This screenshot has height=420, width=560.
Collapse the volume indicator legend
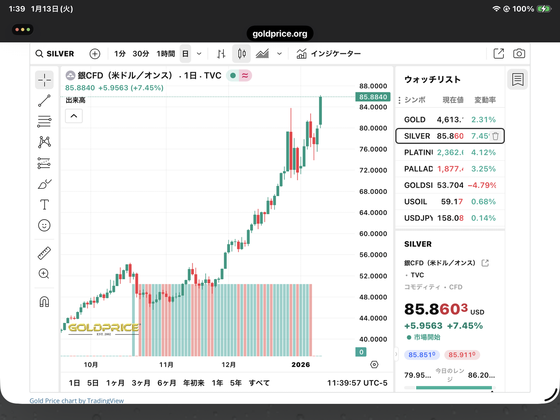[x=74, y=116]
